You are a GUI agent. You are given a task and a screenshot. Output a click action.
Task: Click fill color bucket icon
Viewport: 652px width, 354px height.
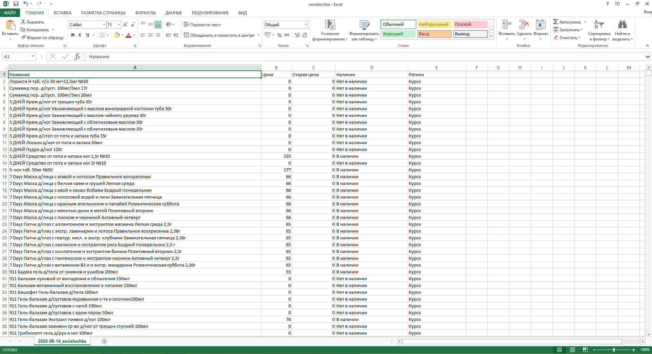click(x=117, y=35)
